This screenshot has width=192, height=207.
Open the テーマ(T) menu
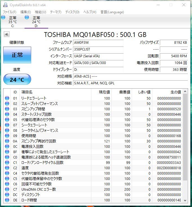pyautogui.click(x=56, y=12)
